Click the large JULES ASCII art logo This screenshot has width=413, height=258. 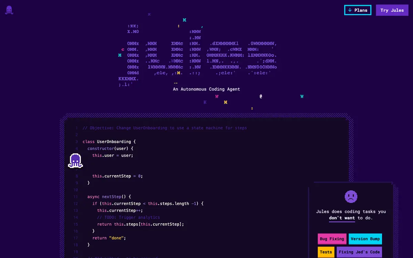click(x=198, y=55)
